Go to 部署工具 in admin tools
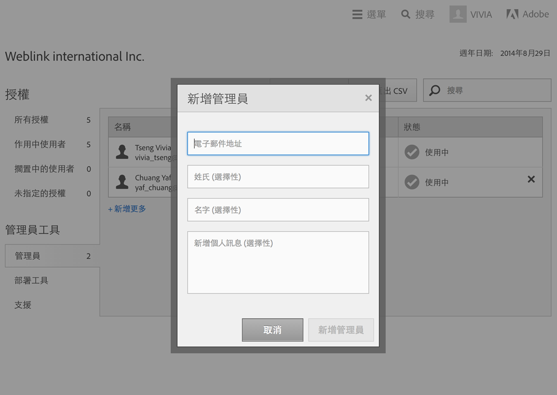The width and height of the screenshot is (557, 395). pos(32,280)
